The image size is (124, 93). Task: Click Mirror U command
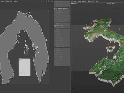pos(62,30)
